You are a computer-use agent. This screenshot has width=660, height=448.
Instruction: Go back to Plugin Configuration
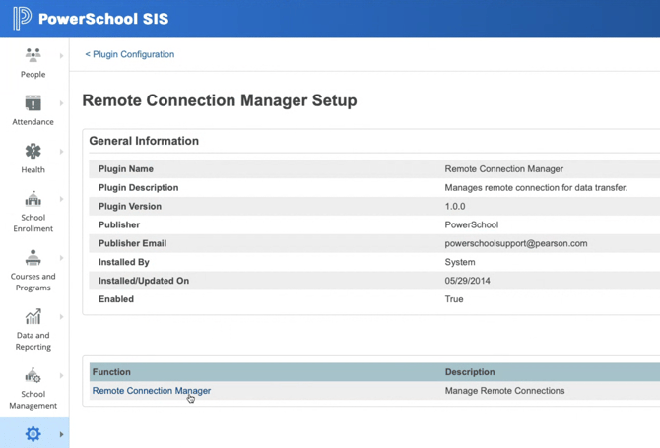coord(129,54)
